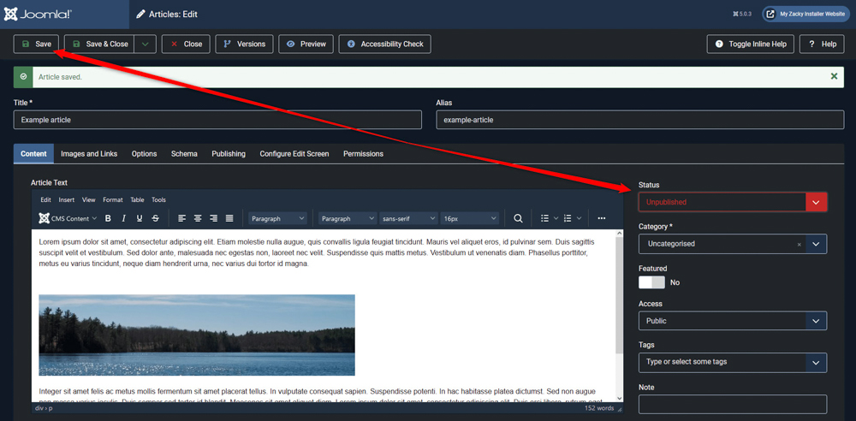Preview the article

[306, 44]
